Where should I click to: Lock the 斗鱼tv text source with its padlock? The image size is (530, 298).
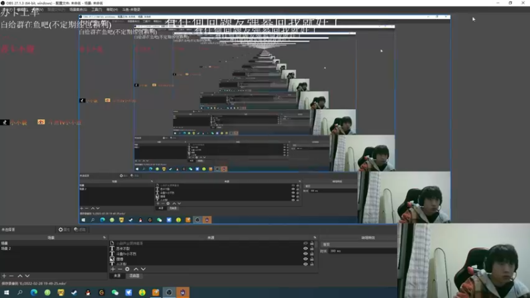311,254
